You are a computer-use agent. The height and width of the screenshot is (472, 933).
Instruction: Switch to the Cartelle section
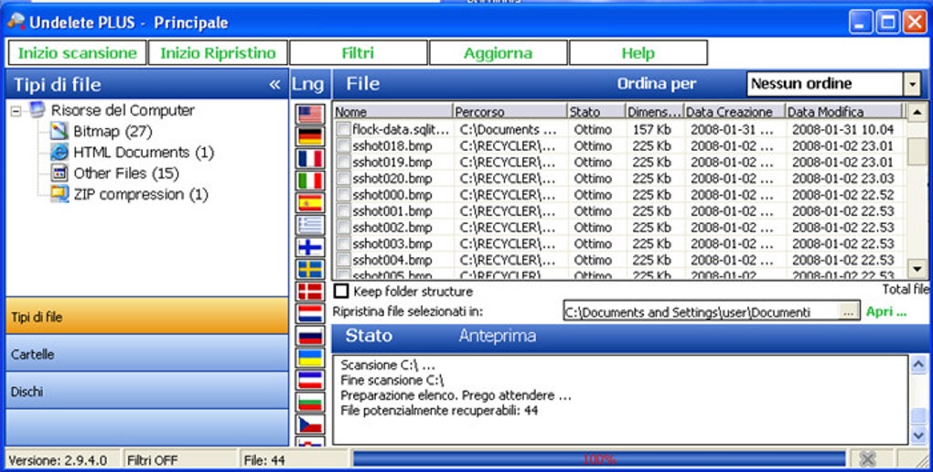point(147,354)
